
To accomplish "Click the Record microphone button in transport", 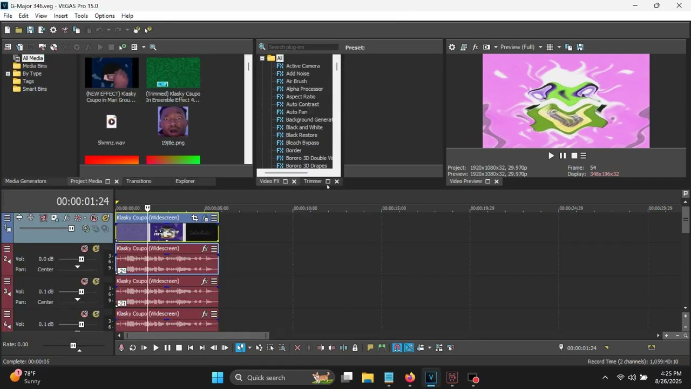I will coord(121,348).
